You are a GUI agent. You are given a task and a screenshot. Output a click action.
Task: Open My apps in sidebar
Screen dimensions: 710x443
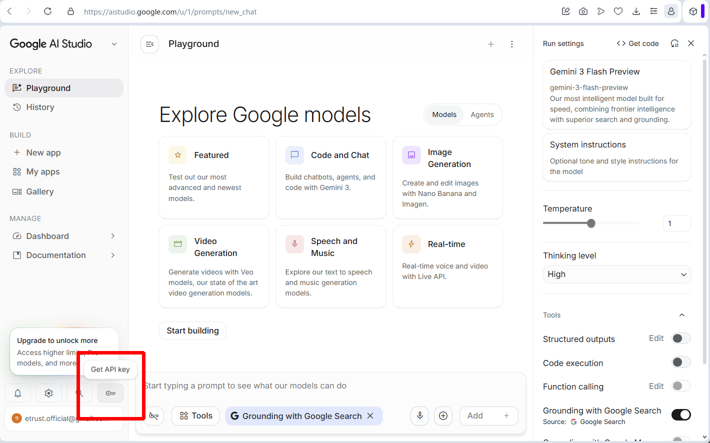point(64,171)
